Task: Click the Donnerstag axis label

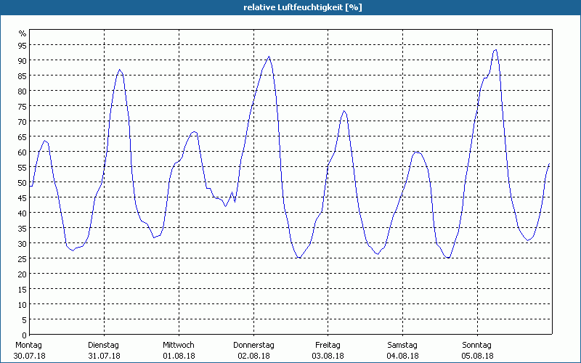Action: [253, 345]
